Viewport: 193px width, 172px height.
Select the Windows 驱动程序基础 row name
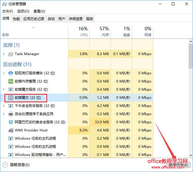[40, 155]
